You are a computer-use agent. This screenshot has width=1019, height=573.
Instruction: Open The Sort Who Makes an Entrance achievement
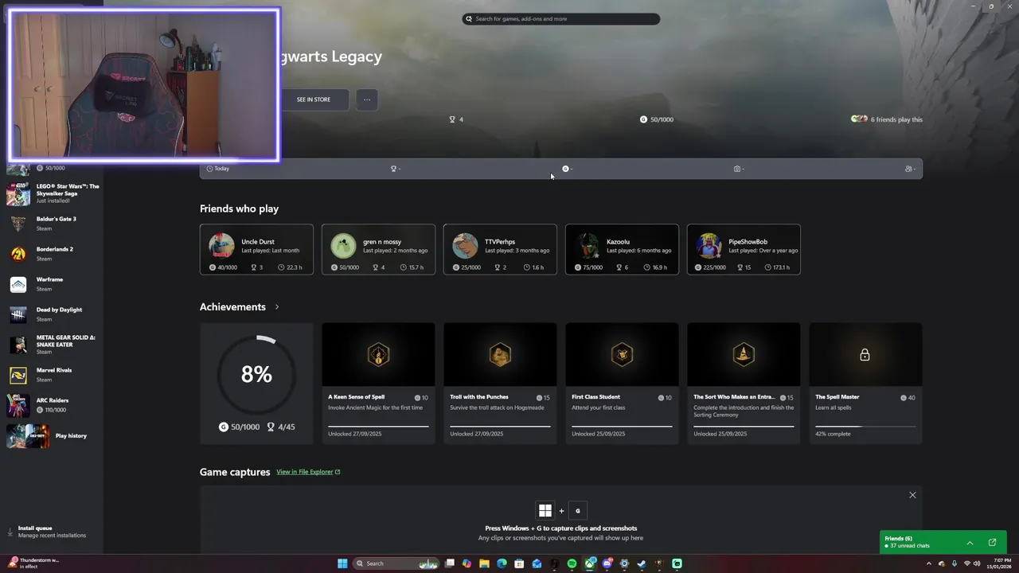744,383
